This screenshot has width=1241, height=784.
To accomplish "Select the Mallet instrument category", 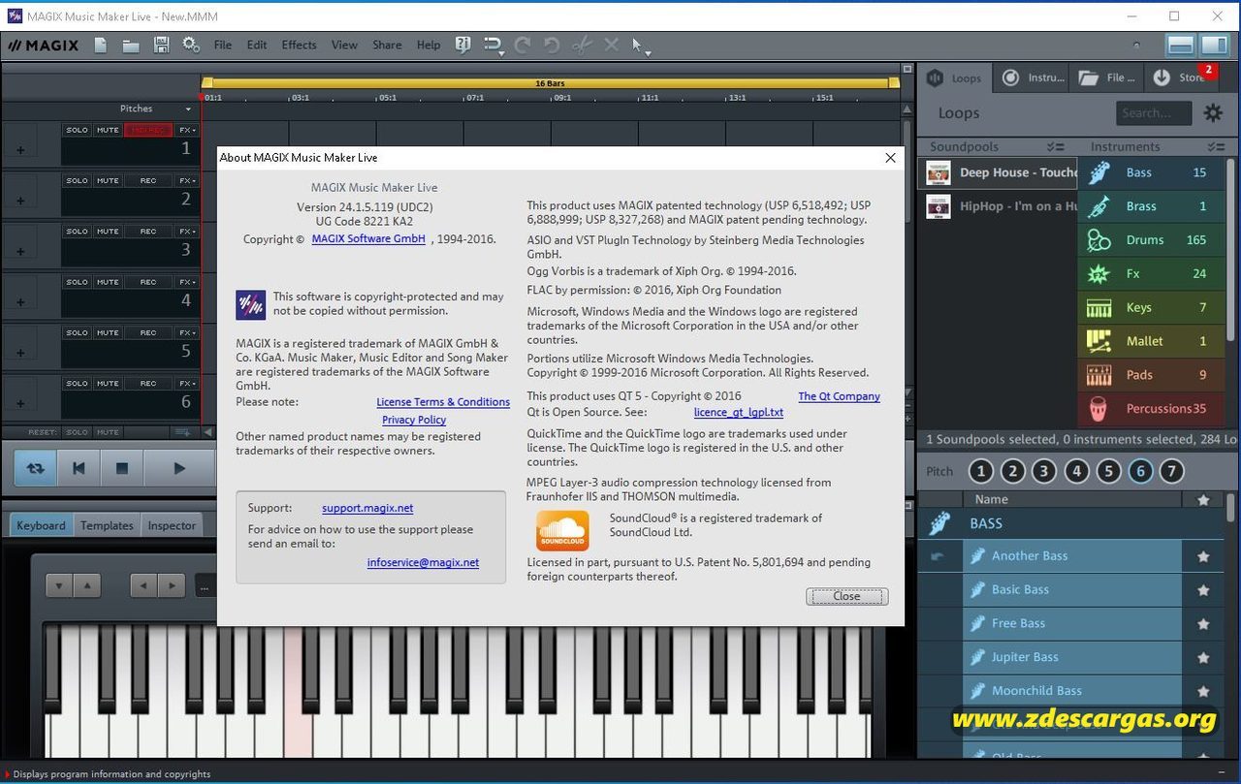I will point(1151,341).
